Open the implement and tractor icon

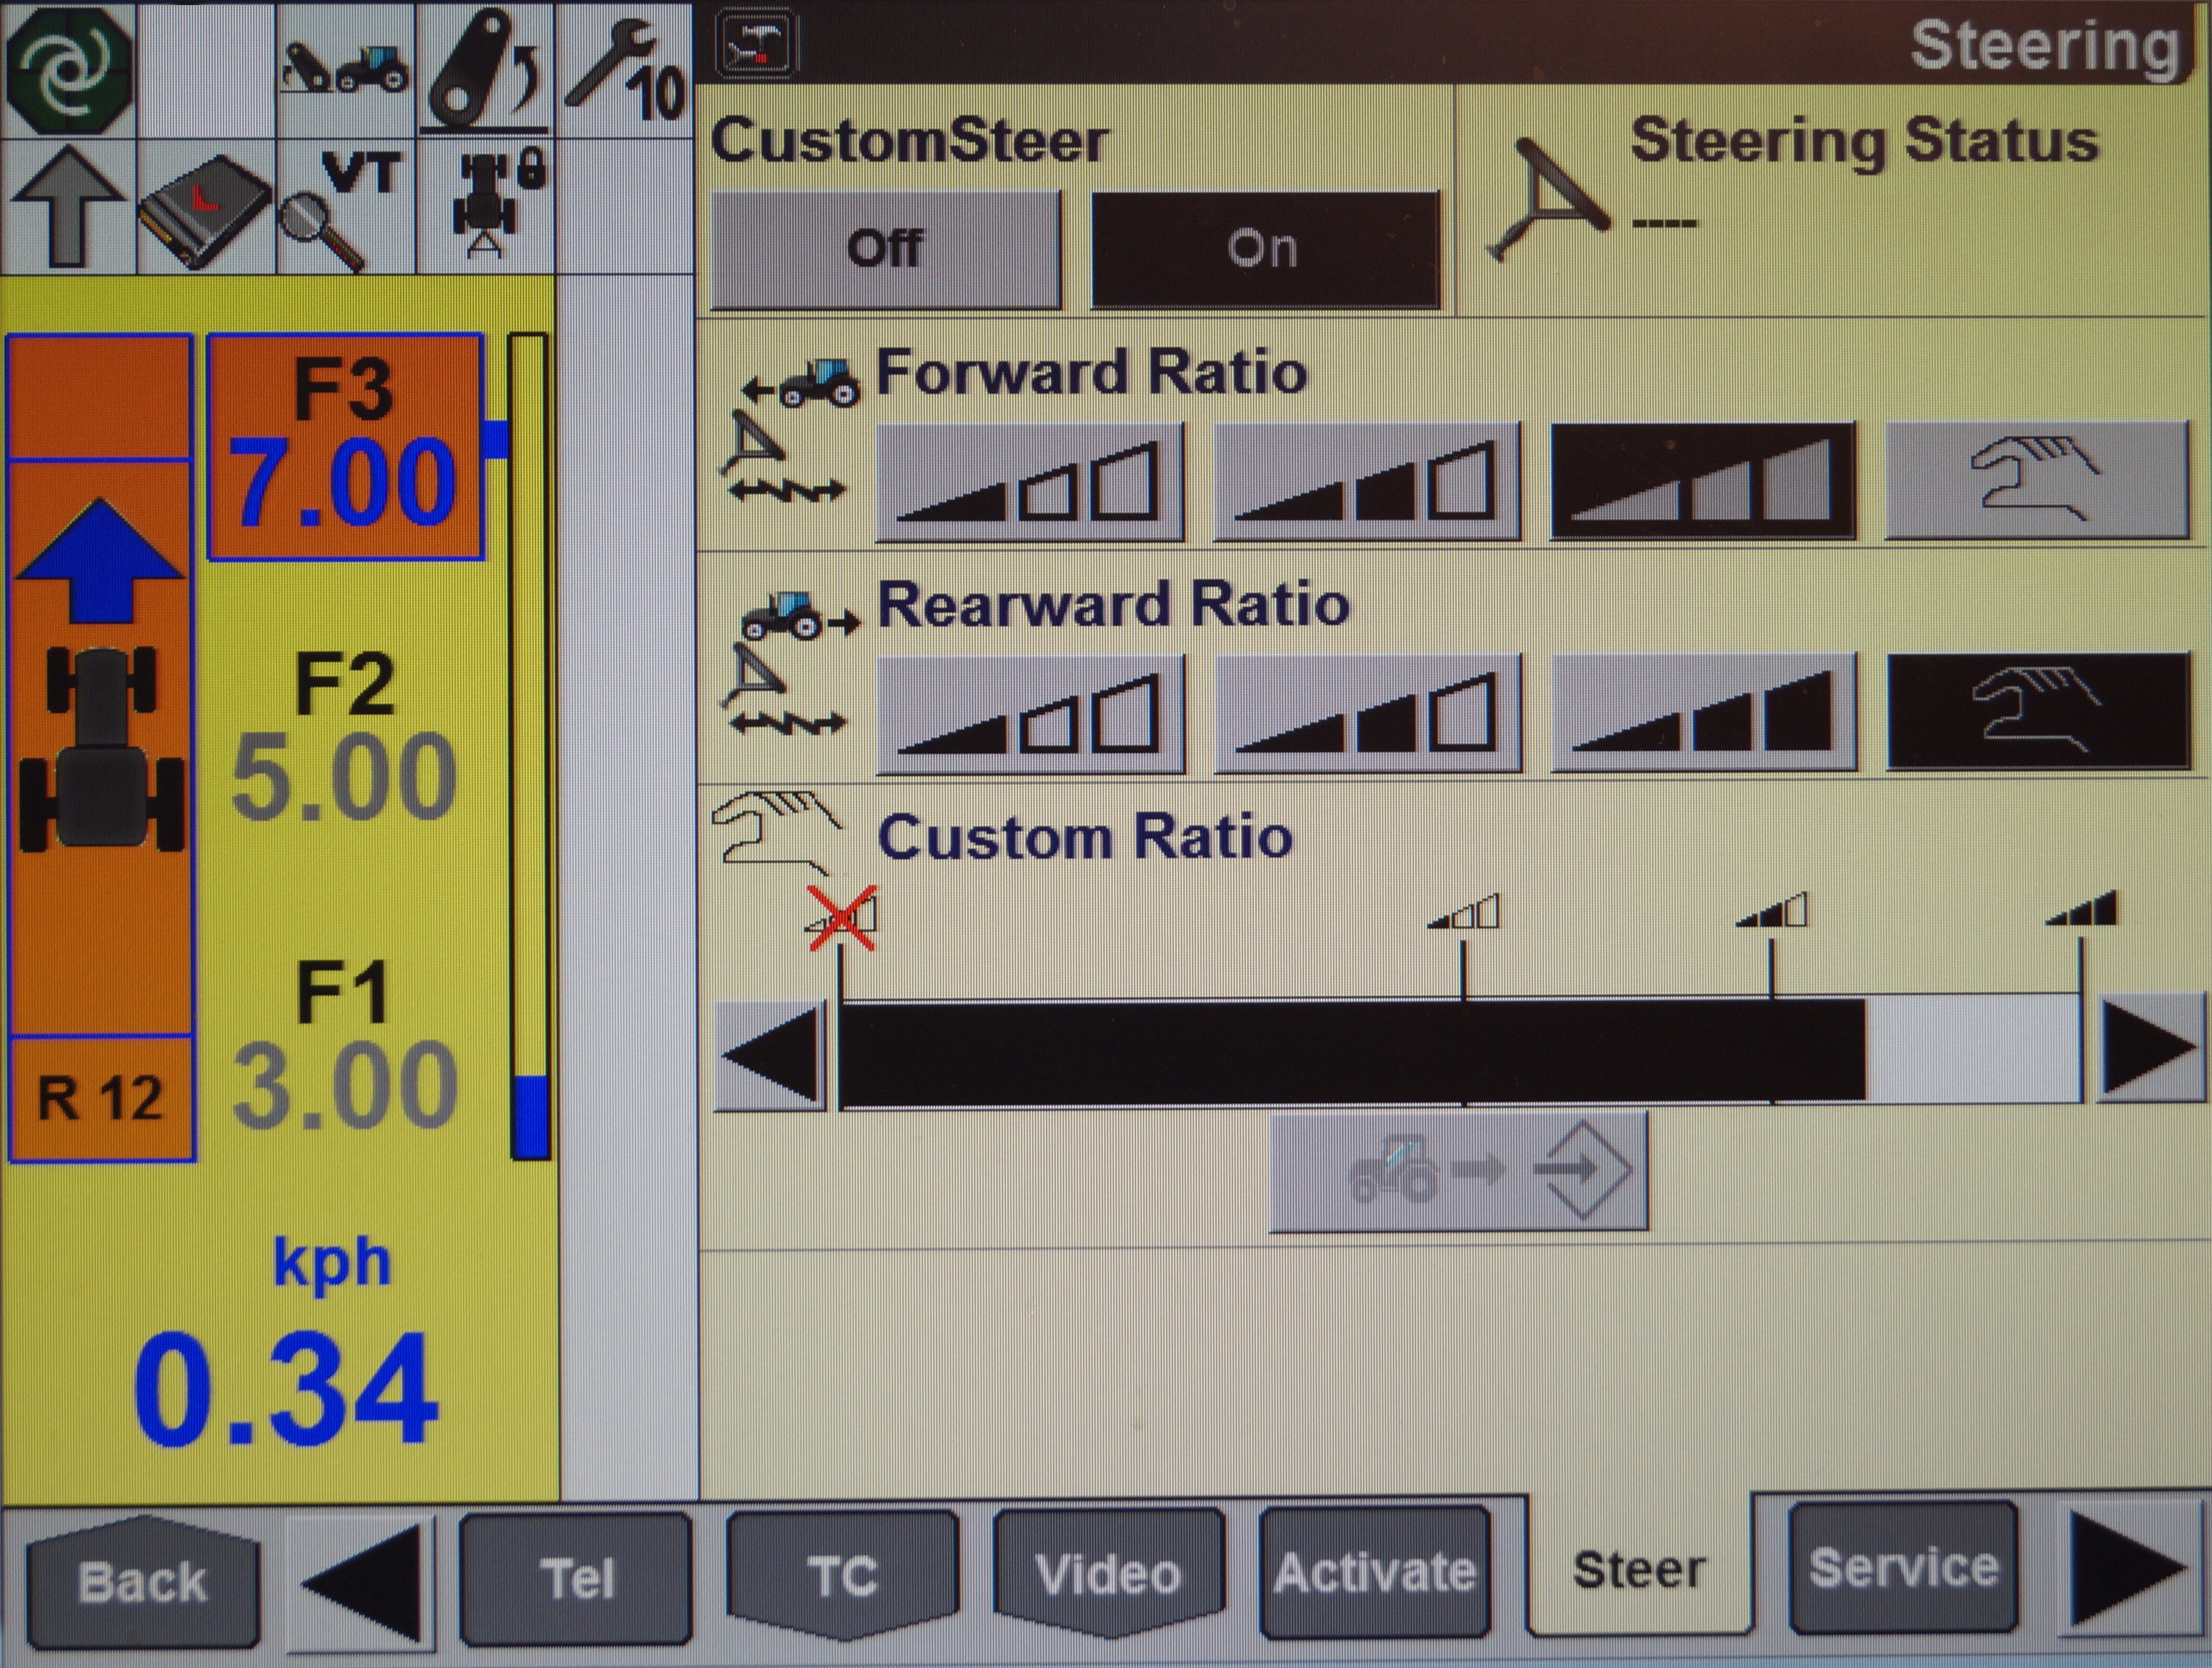345,68
